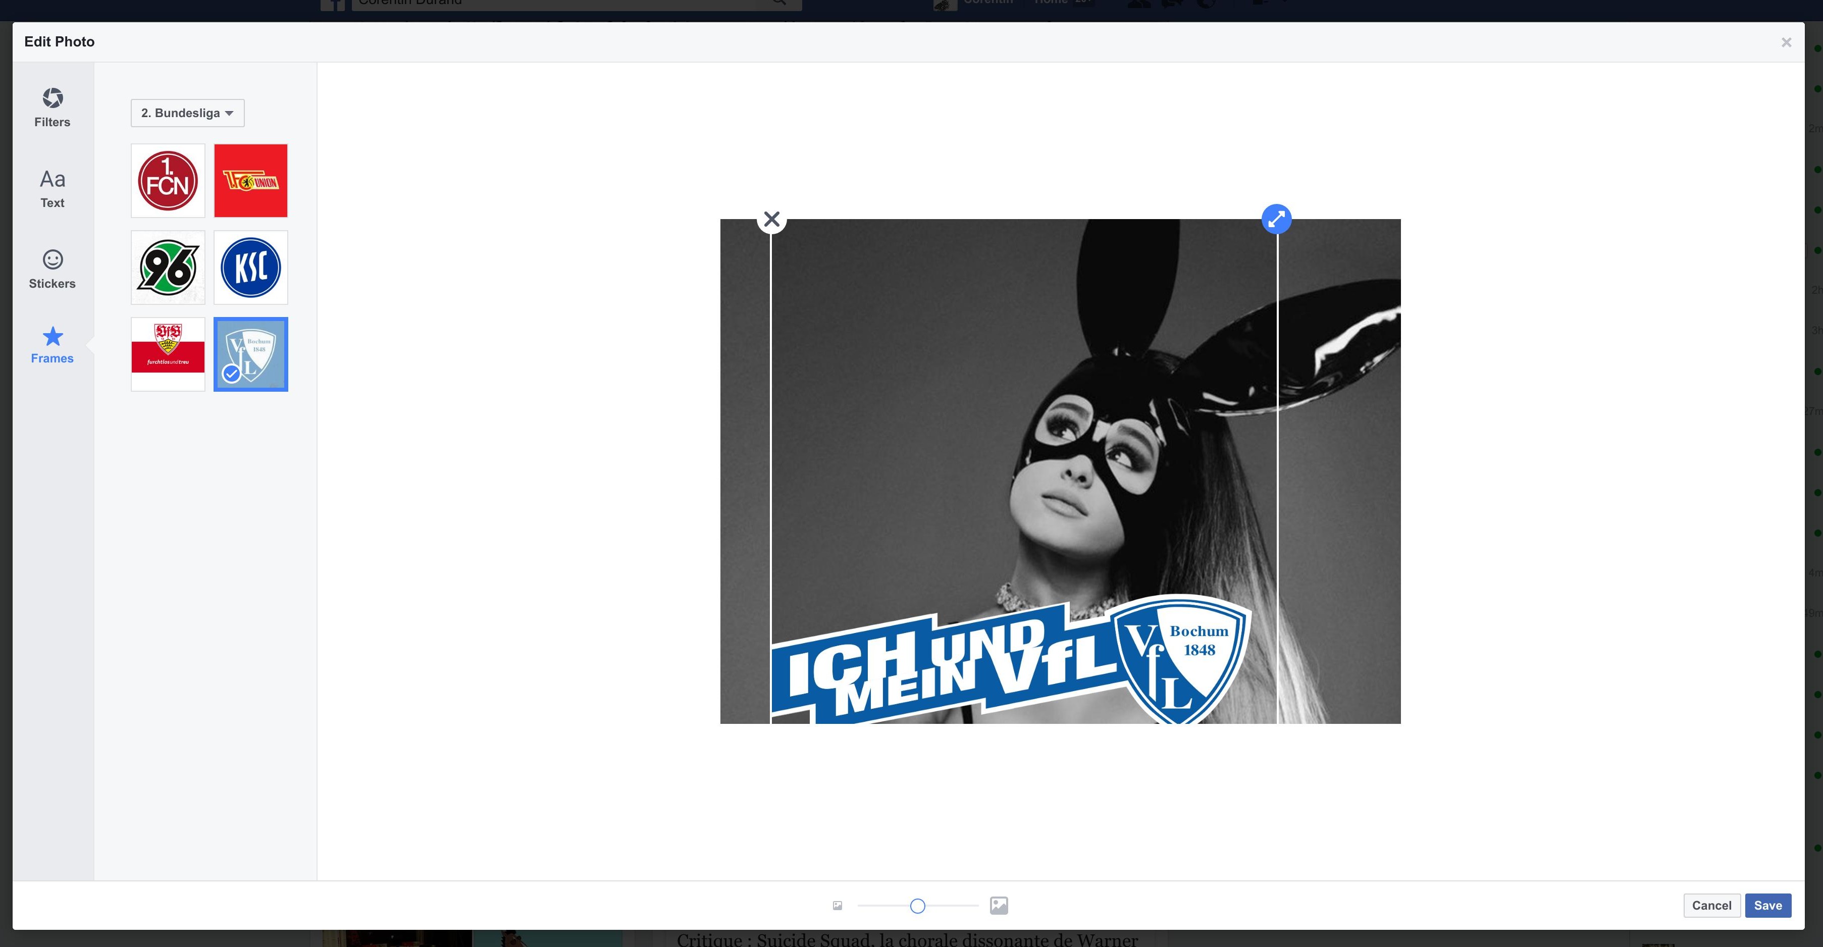Viewport: 1823px width, 947px height.
Task: Expand the 2. Bundesliga category dropdown
Action: 187,113
